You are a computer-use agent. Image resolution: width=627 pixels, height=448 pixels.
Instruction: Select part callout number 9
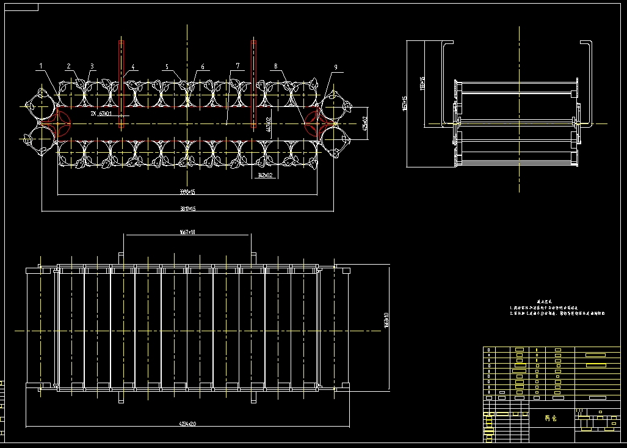pyautogui.click(x=336, y=67)
